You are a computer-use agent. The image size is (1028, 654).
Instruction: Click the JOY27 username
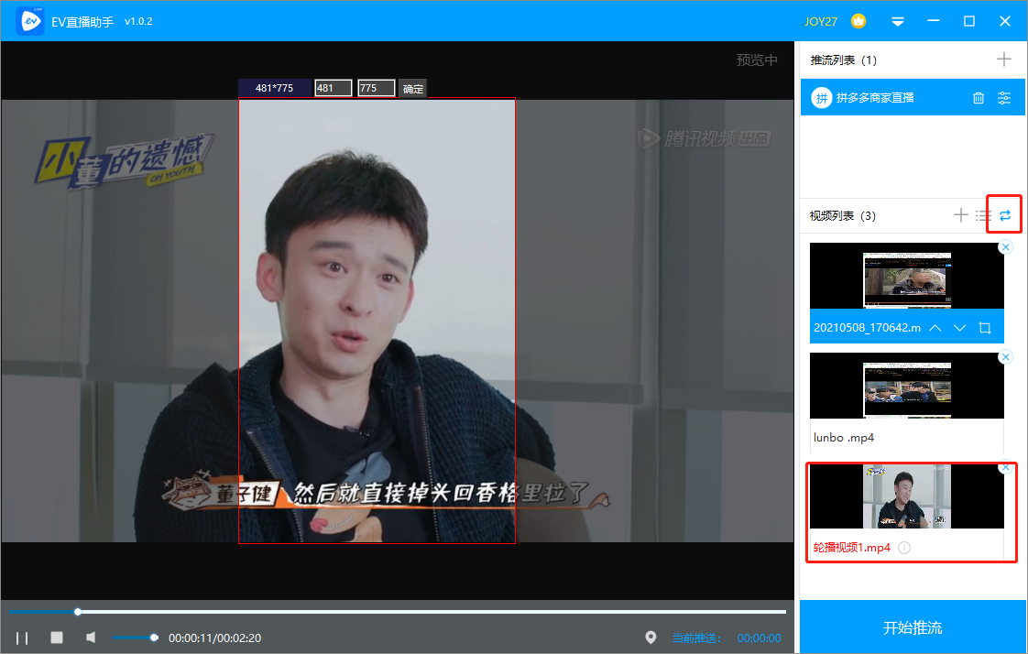point(821,22)
